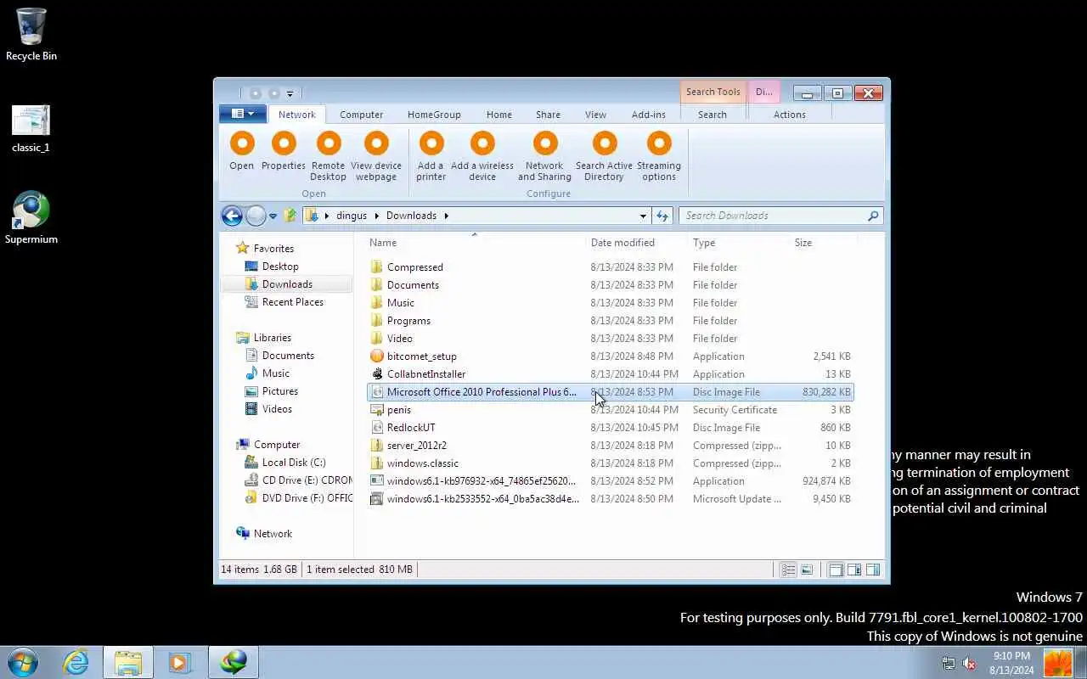Viewport: 1087px width, 679px height.
Task: Switch to the large thumbnails view icon
Action: [x=807, y=570]
